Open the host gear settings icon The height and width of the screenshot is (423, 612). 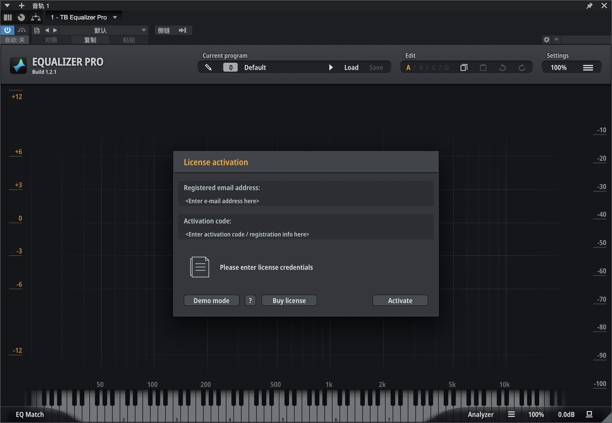tap(547, 39)
